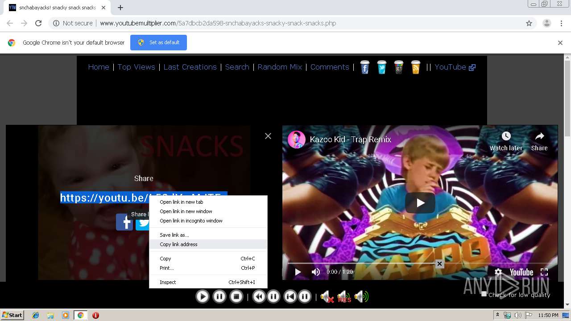
Task: Open the Search link in site navigation
Action: pyautogui.click(x=237, y=67)
